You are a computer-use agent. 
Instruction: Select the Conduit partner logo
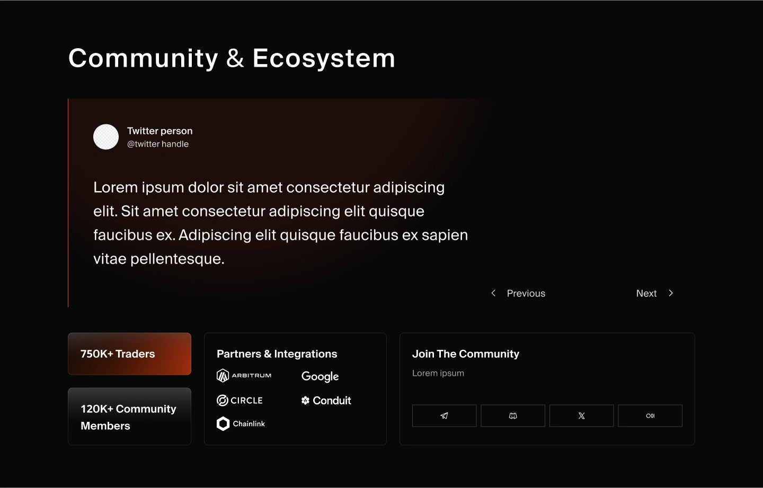point(326,400)
